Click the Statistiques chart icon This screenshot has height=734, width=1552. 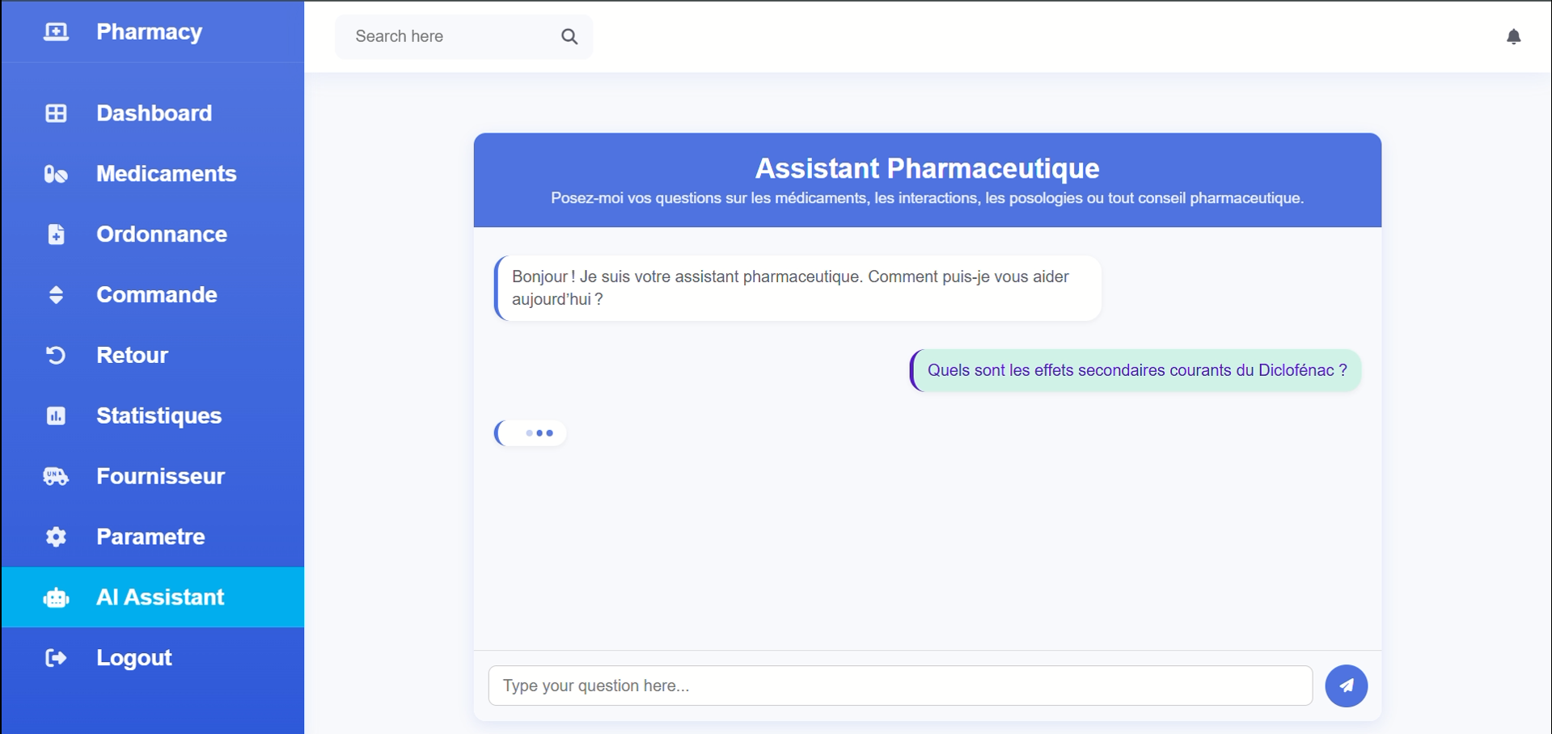[56, 416]
